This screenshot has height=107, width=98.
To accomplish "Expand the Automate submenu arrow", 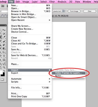I will pyautogui.click(x=50, y=79).
